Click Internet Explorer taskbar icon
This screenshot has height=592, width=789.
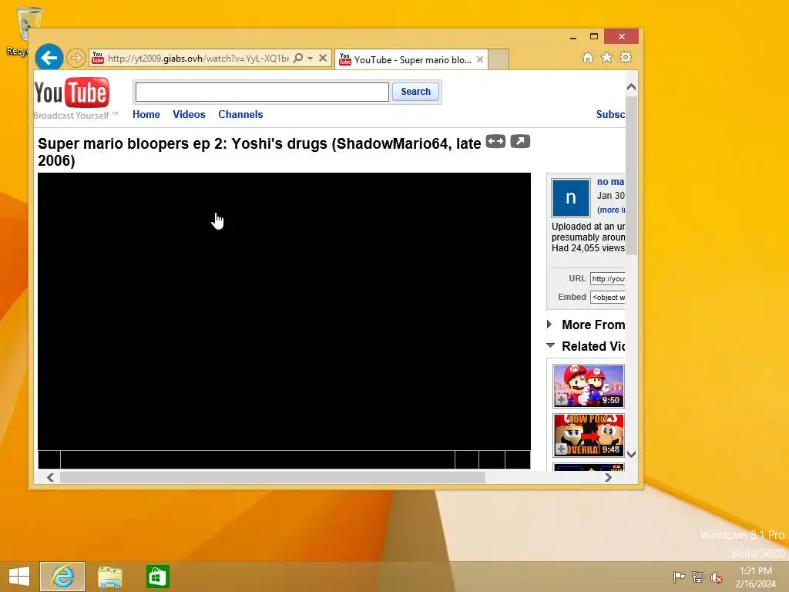[x=62, y=577]
